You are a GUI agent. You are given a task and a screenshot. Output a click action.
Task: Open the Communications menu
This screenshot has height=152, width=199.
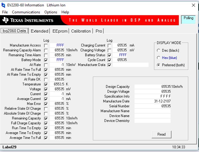[26, 12]
